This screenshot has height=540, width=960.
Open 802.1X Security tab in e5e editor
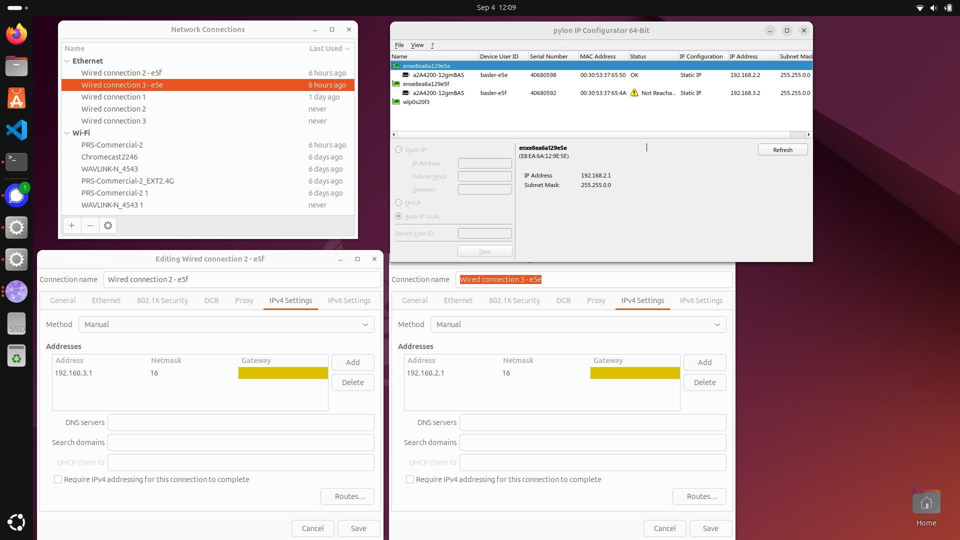pyautogui.click(x=514, y=300)
